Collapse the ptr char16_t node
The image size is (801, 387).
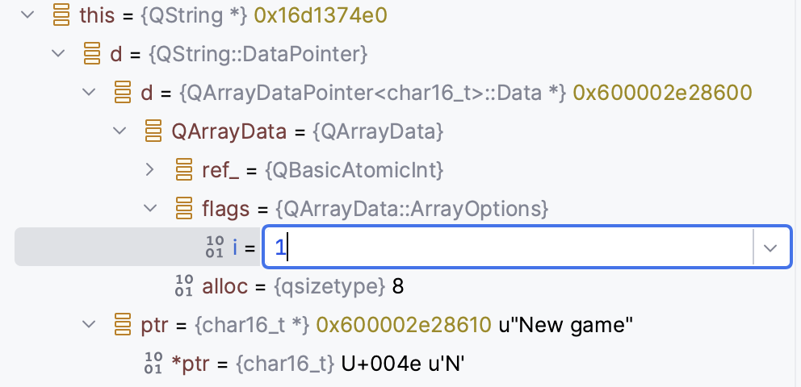tap(89, 325)
